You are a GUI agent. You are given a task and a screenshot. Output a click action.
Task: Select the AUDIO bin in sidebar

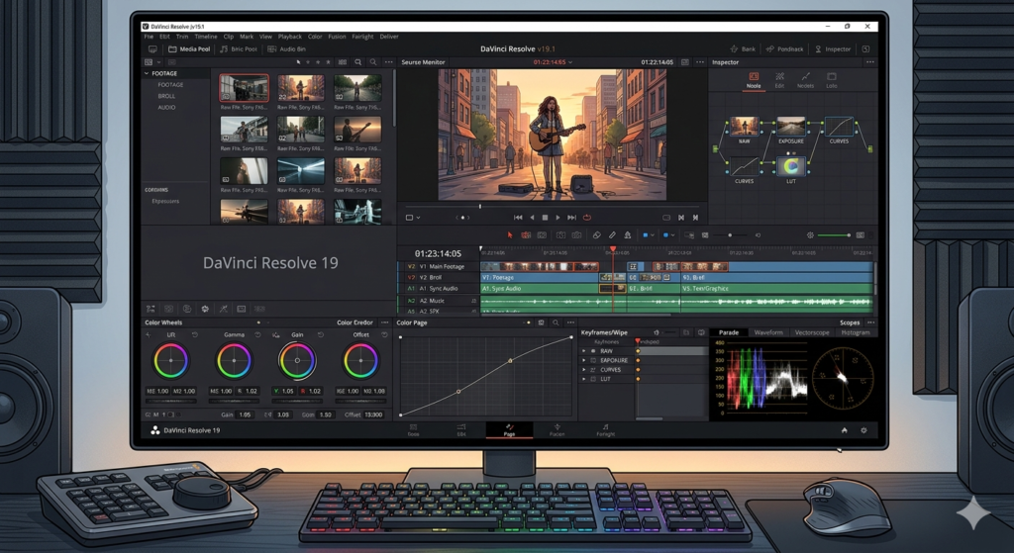click(166, 107)
